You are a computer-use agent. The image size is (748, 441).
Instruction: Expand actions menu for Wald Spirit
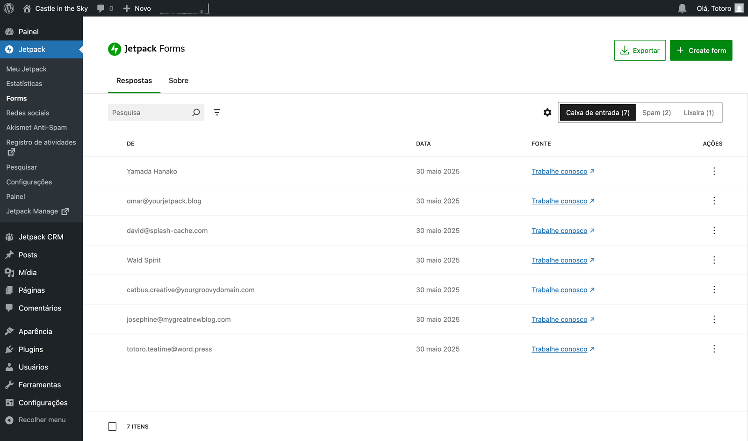pyautogui.click(x=714, y=260)
